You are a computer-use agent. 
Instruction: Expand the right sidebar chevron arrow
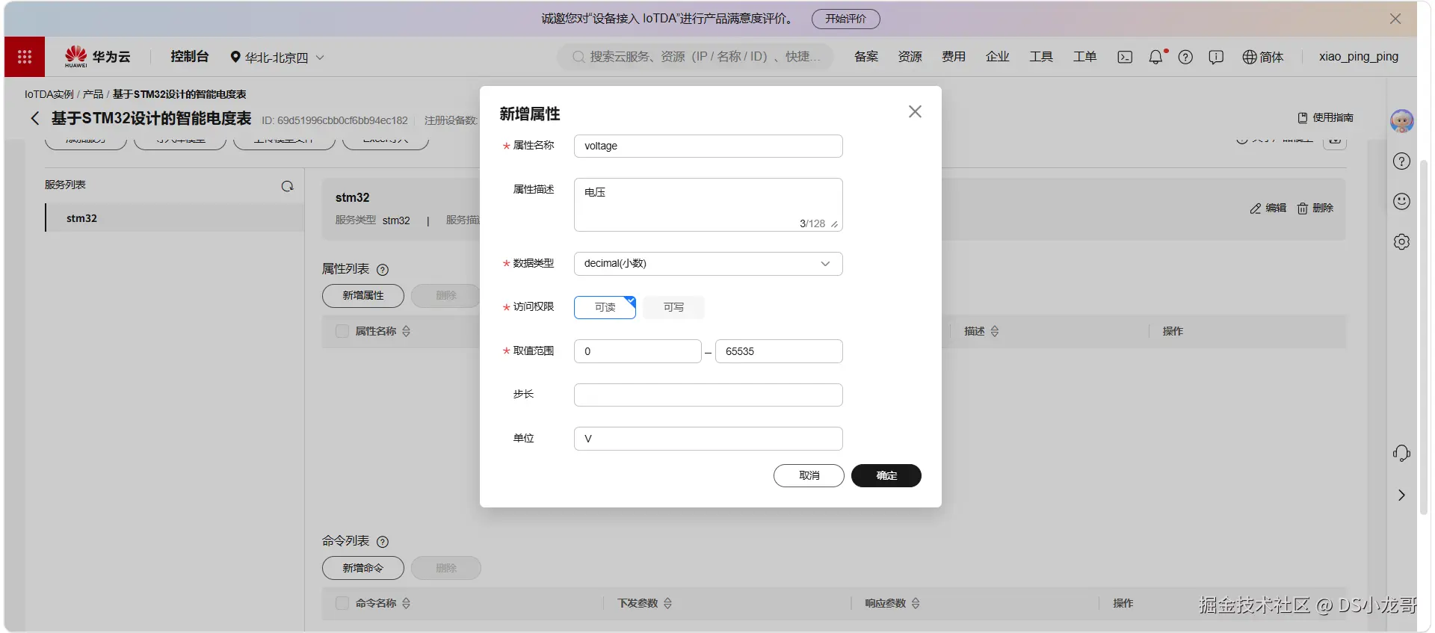[x=1401, y=495]
